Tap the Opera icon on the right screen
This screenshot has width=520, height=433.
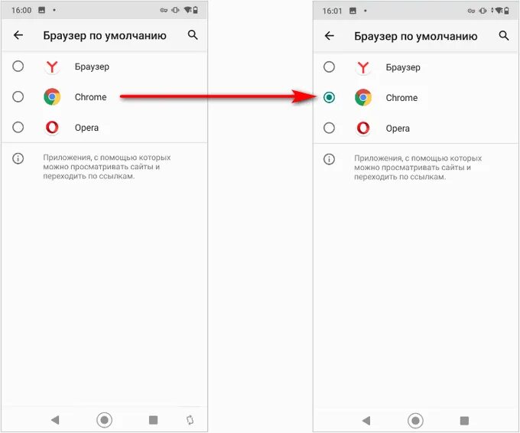click(363, 128)
